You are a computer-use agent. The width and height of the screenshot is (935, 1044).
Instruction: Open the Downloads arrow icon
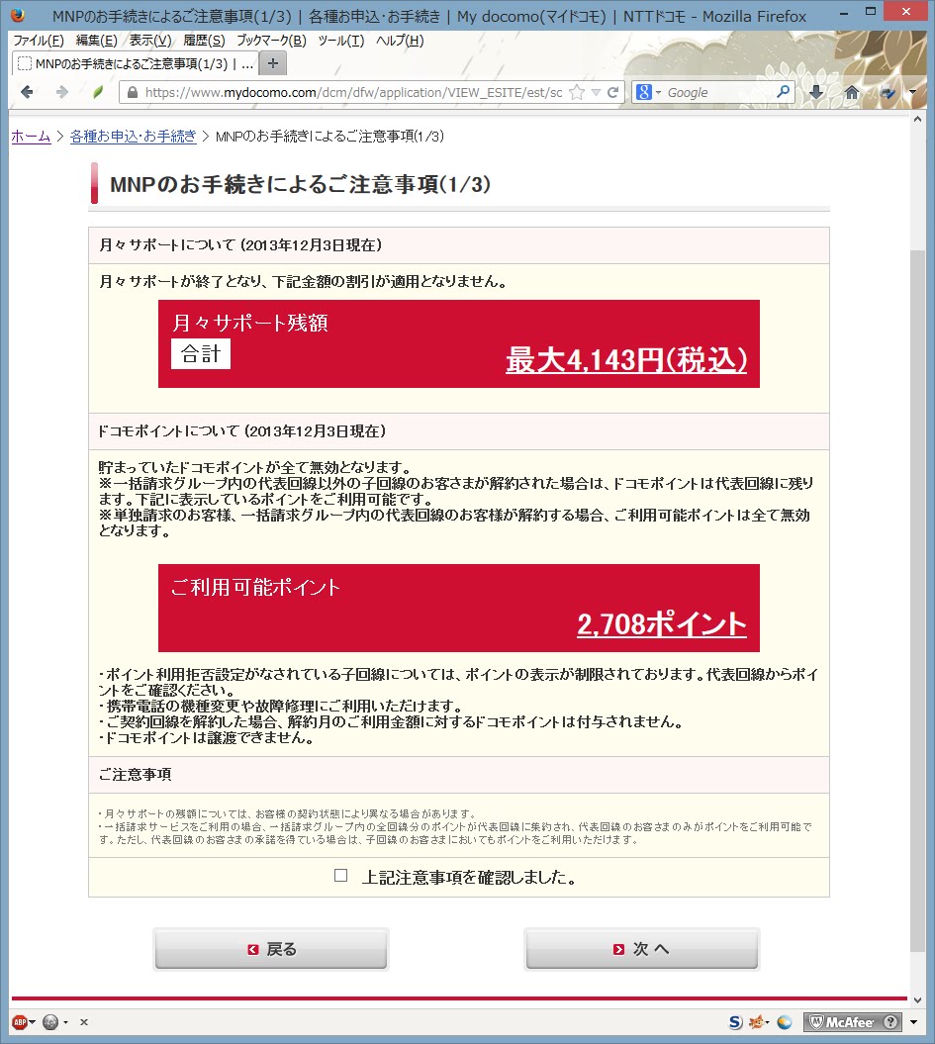[x=816, y=92]
